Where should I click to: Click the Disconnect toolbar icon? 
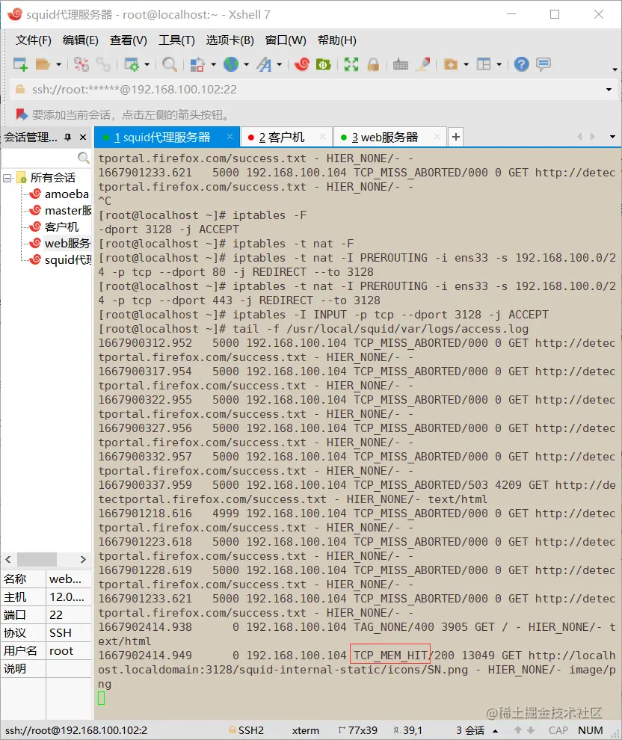click(81, 64)
